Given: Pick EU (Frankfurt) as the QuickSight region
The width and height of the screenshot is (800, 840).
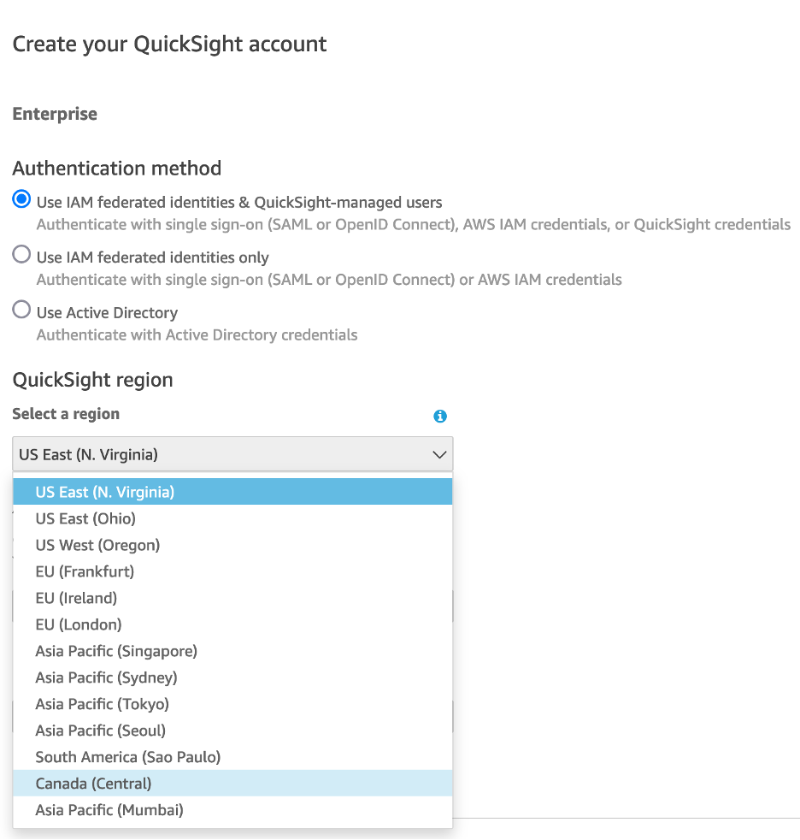Looking at the screenshot, I should coord(83,571).
